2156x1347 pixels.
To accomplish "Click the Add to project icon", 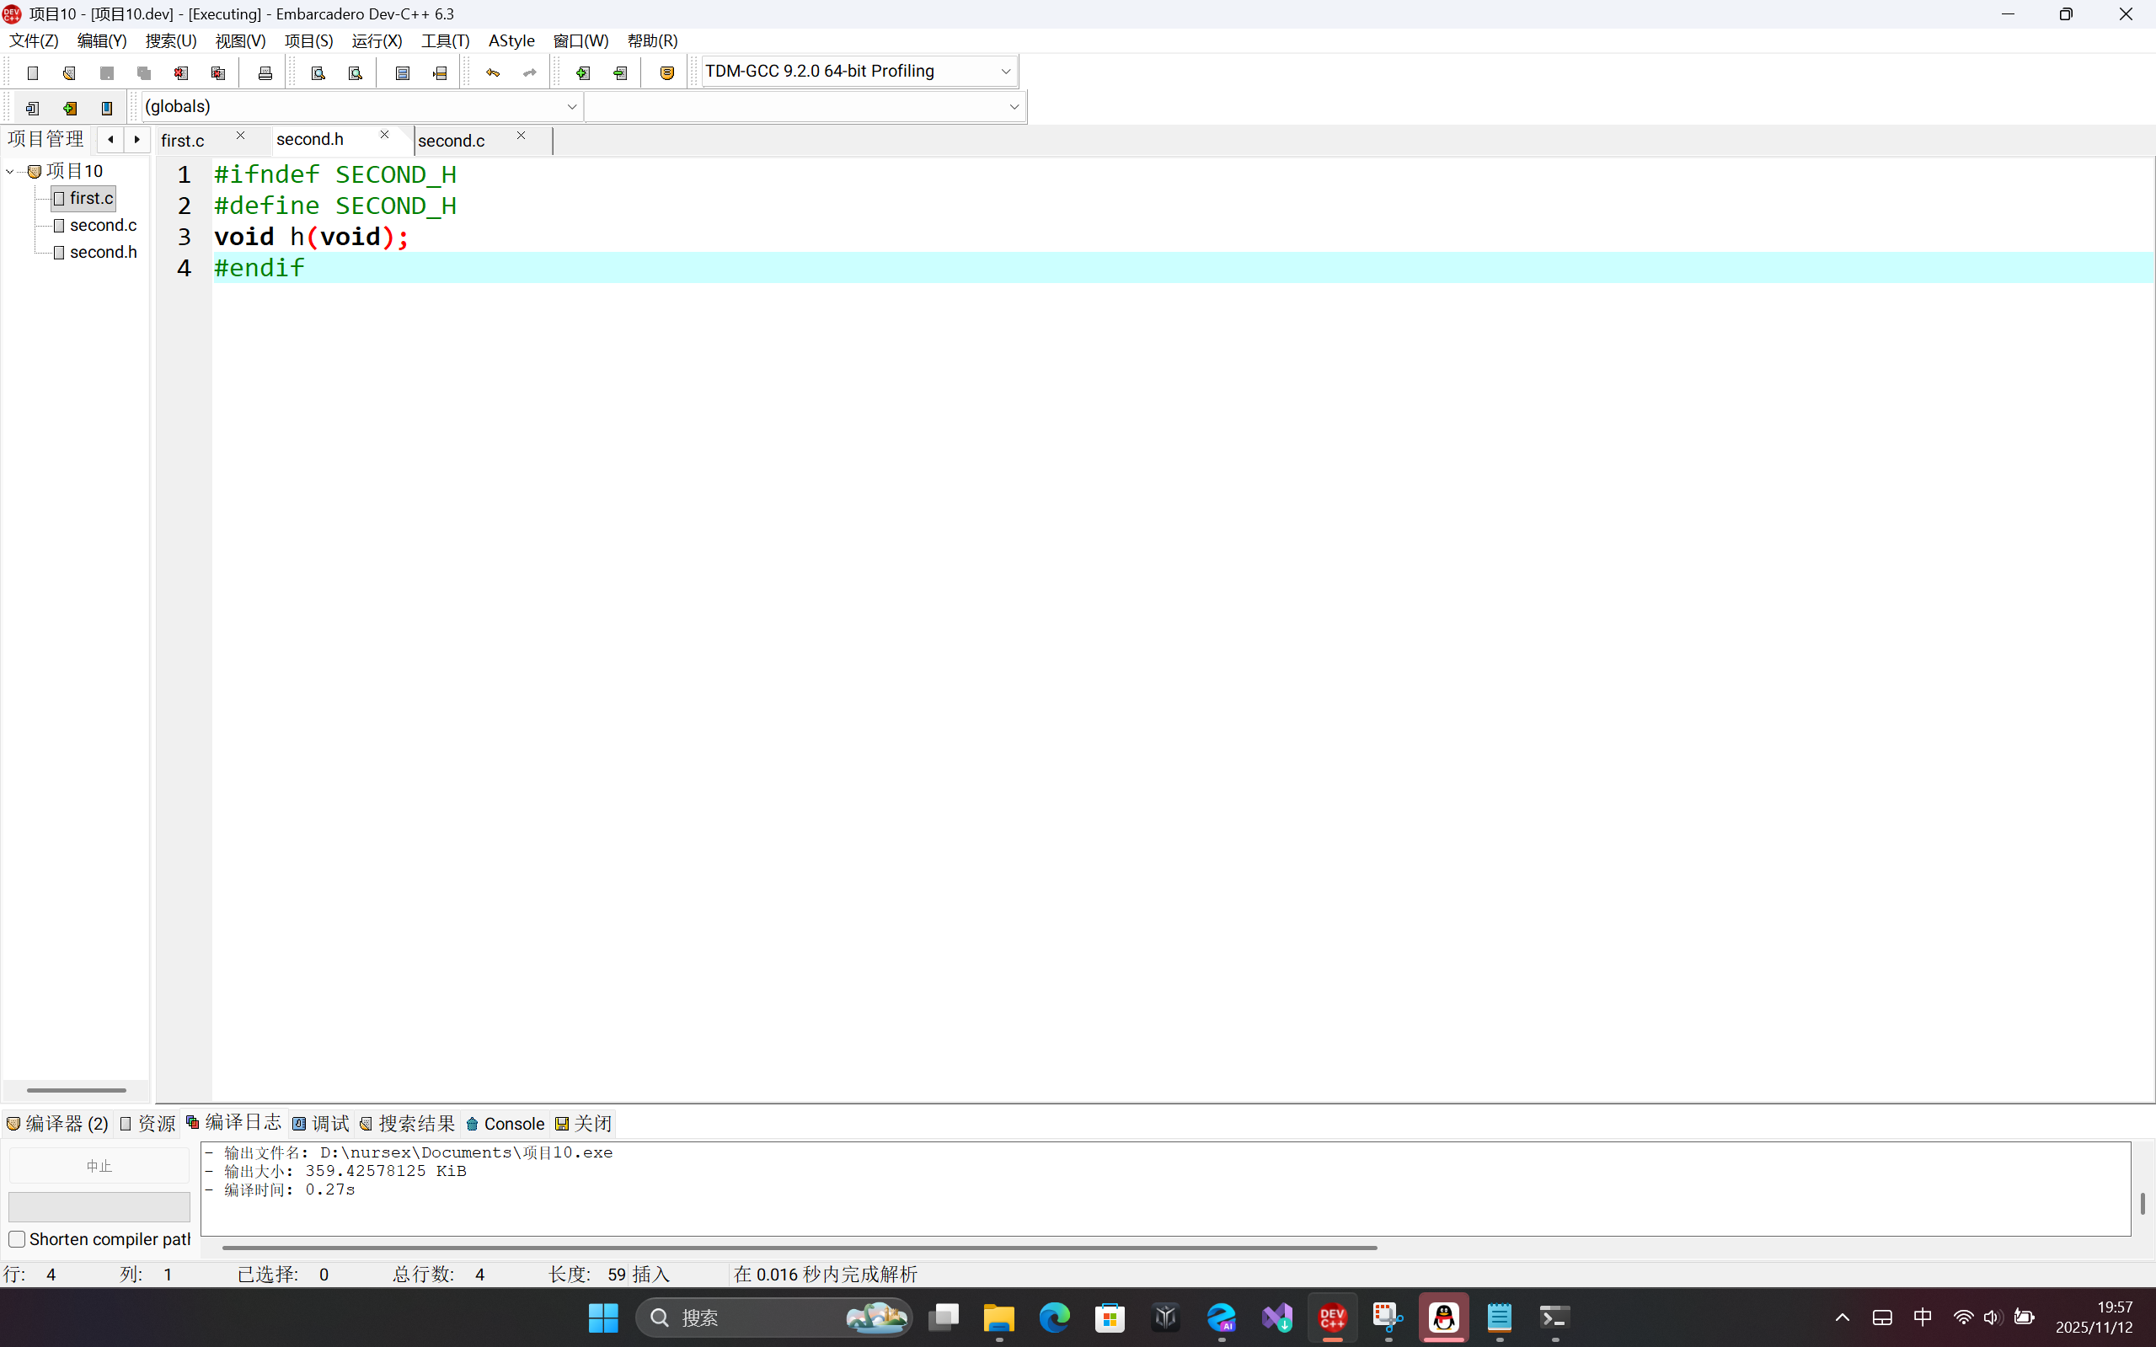I will pyautogui.click(x=583, y=73).
